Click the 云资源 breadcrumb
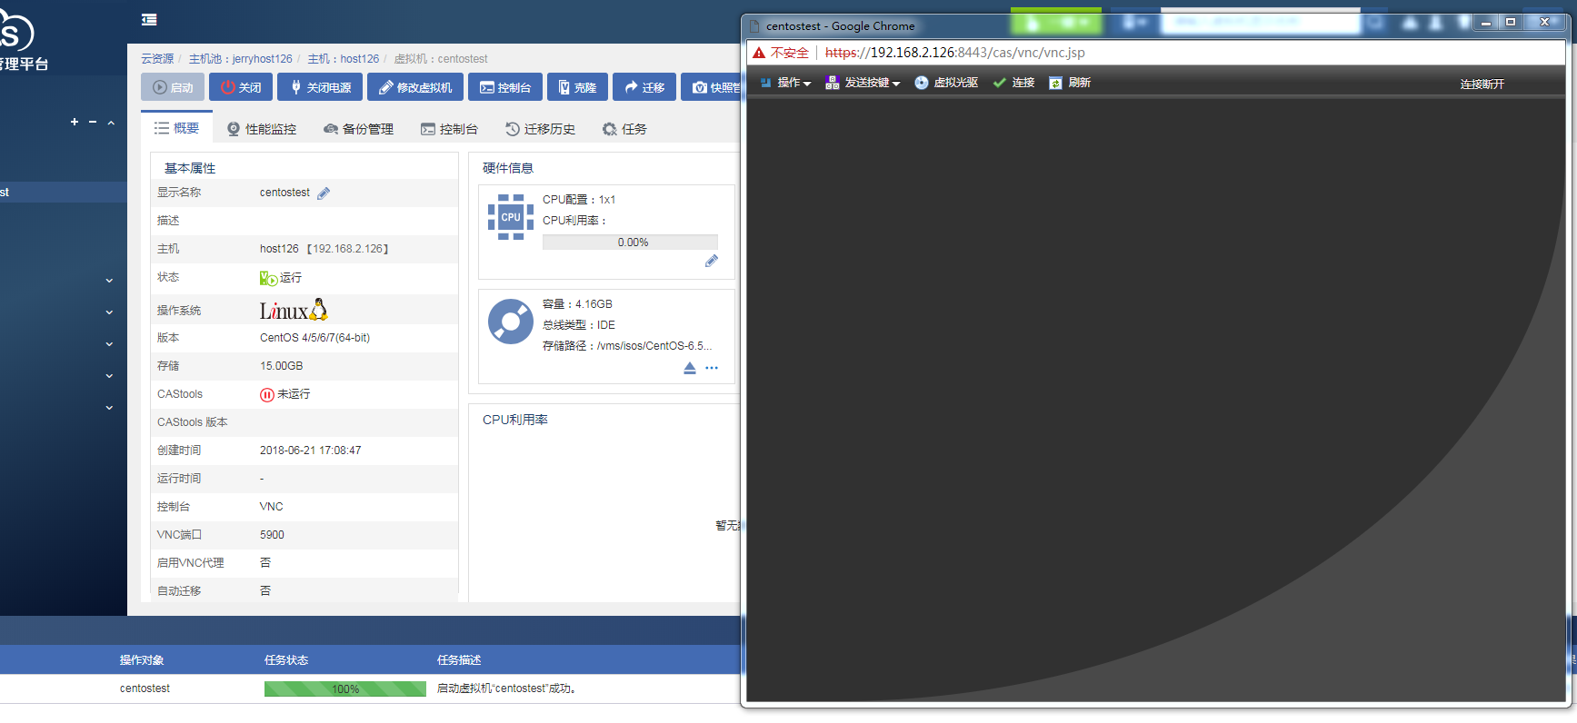Screen dimensions: 1577x723 [157, 59]
